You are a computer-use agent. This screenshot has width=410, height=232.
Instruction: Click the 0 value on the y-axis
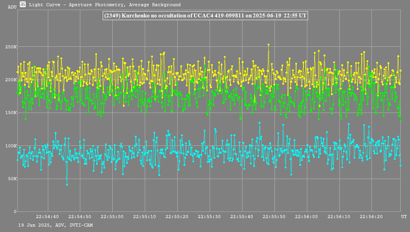15,212
